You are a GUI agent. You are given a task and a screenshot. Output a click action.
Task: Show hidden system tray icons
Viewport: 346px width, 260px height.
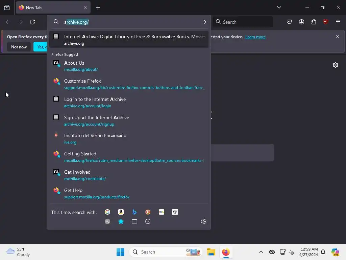click(x=261, y=252)
